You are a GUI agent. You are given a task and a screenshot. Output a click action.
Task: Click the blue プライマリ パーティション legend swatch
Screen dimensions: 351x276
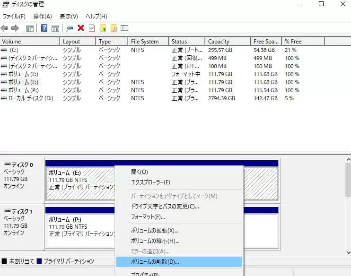pos(39,261)
